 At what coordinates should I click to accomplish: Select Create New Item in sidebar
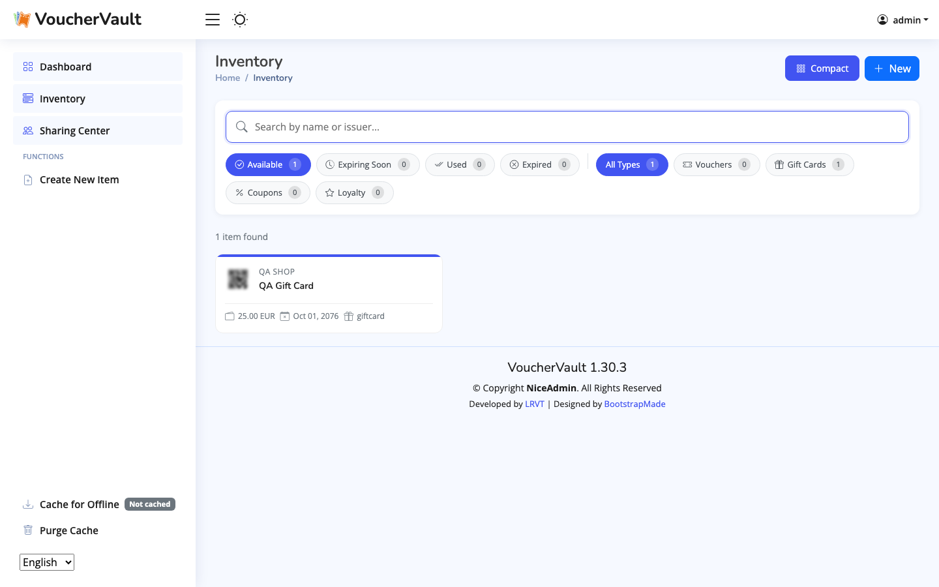pos(98,180)
